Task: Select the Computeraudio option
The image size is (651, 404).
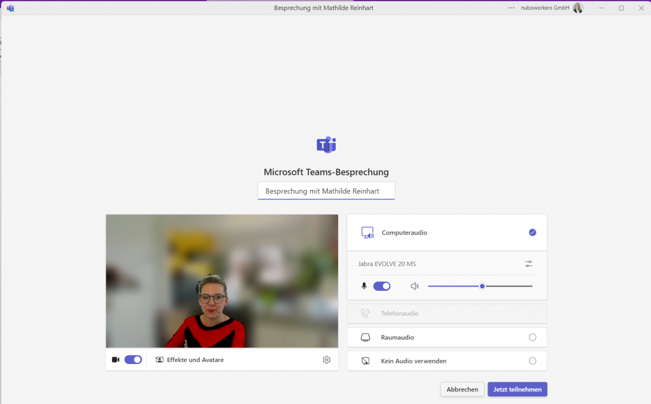Action: 447,232
